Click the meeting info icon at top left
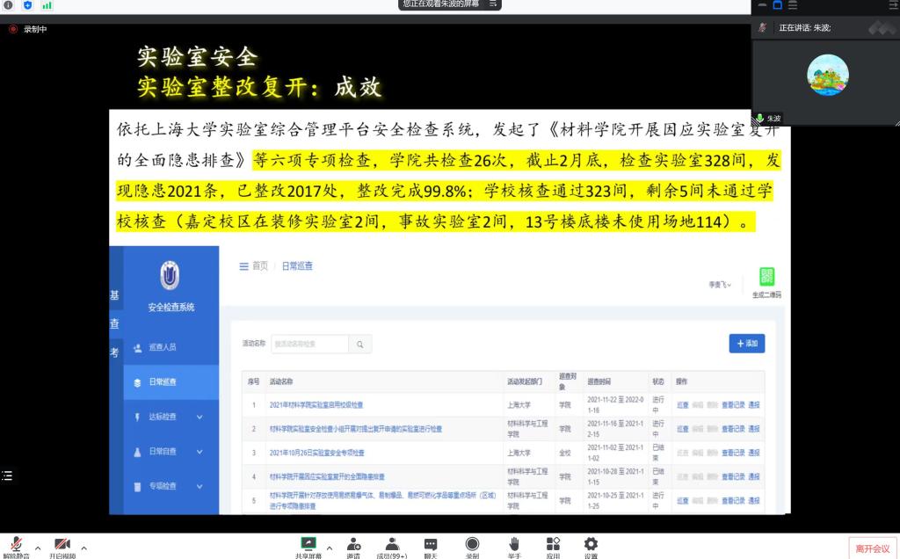Screen dimensions: 900x559 [9, 5]
